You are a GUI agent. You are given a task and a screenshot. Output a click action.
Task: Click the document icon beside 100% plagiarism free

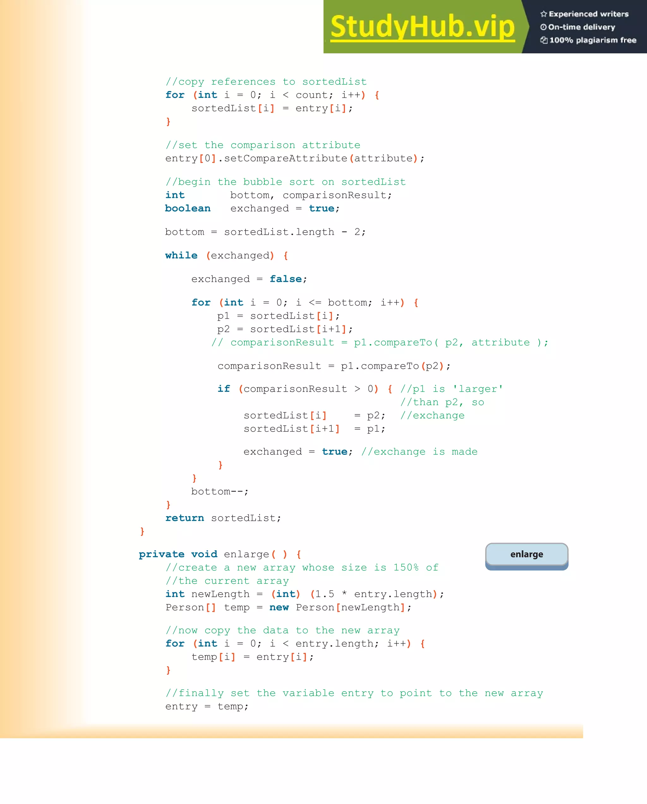[x=544, y=40]
